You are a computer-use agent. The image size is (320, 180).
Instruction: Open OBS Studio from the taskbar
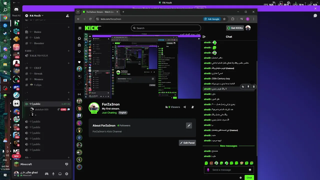(5, 88)
